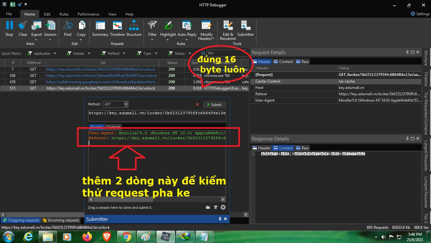
Task: Expand the Modify Headers dropdown arrow
Action: pos(213,39)
